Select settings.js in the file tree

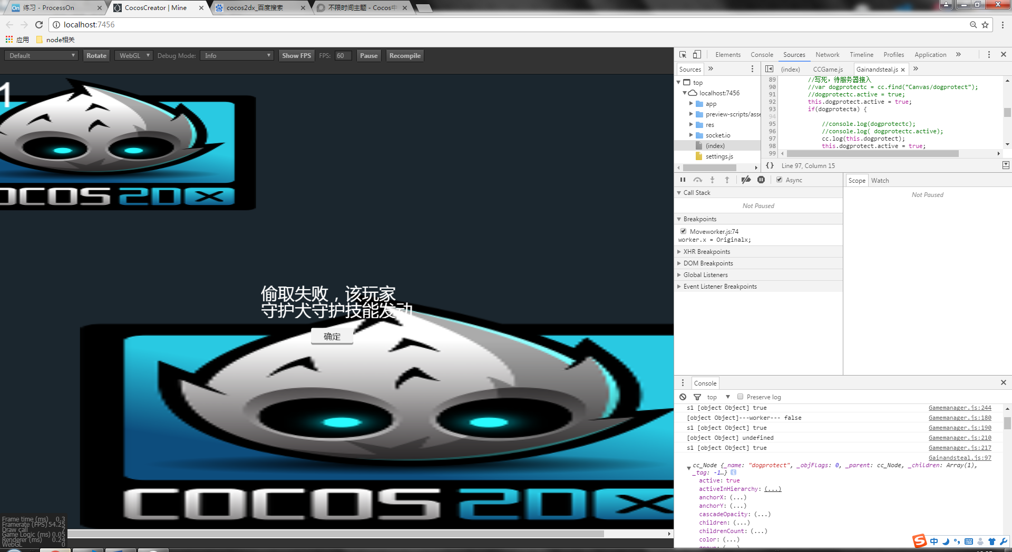pos(719,156)
